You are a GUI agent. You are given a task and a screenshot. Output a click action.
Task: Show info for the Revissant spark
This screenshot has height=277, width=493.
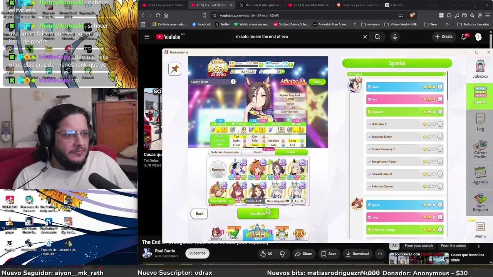[440, 112]
